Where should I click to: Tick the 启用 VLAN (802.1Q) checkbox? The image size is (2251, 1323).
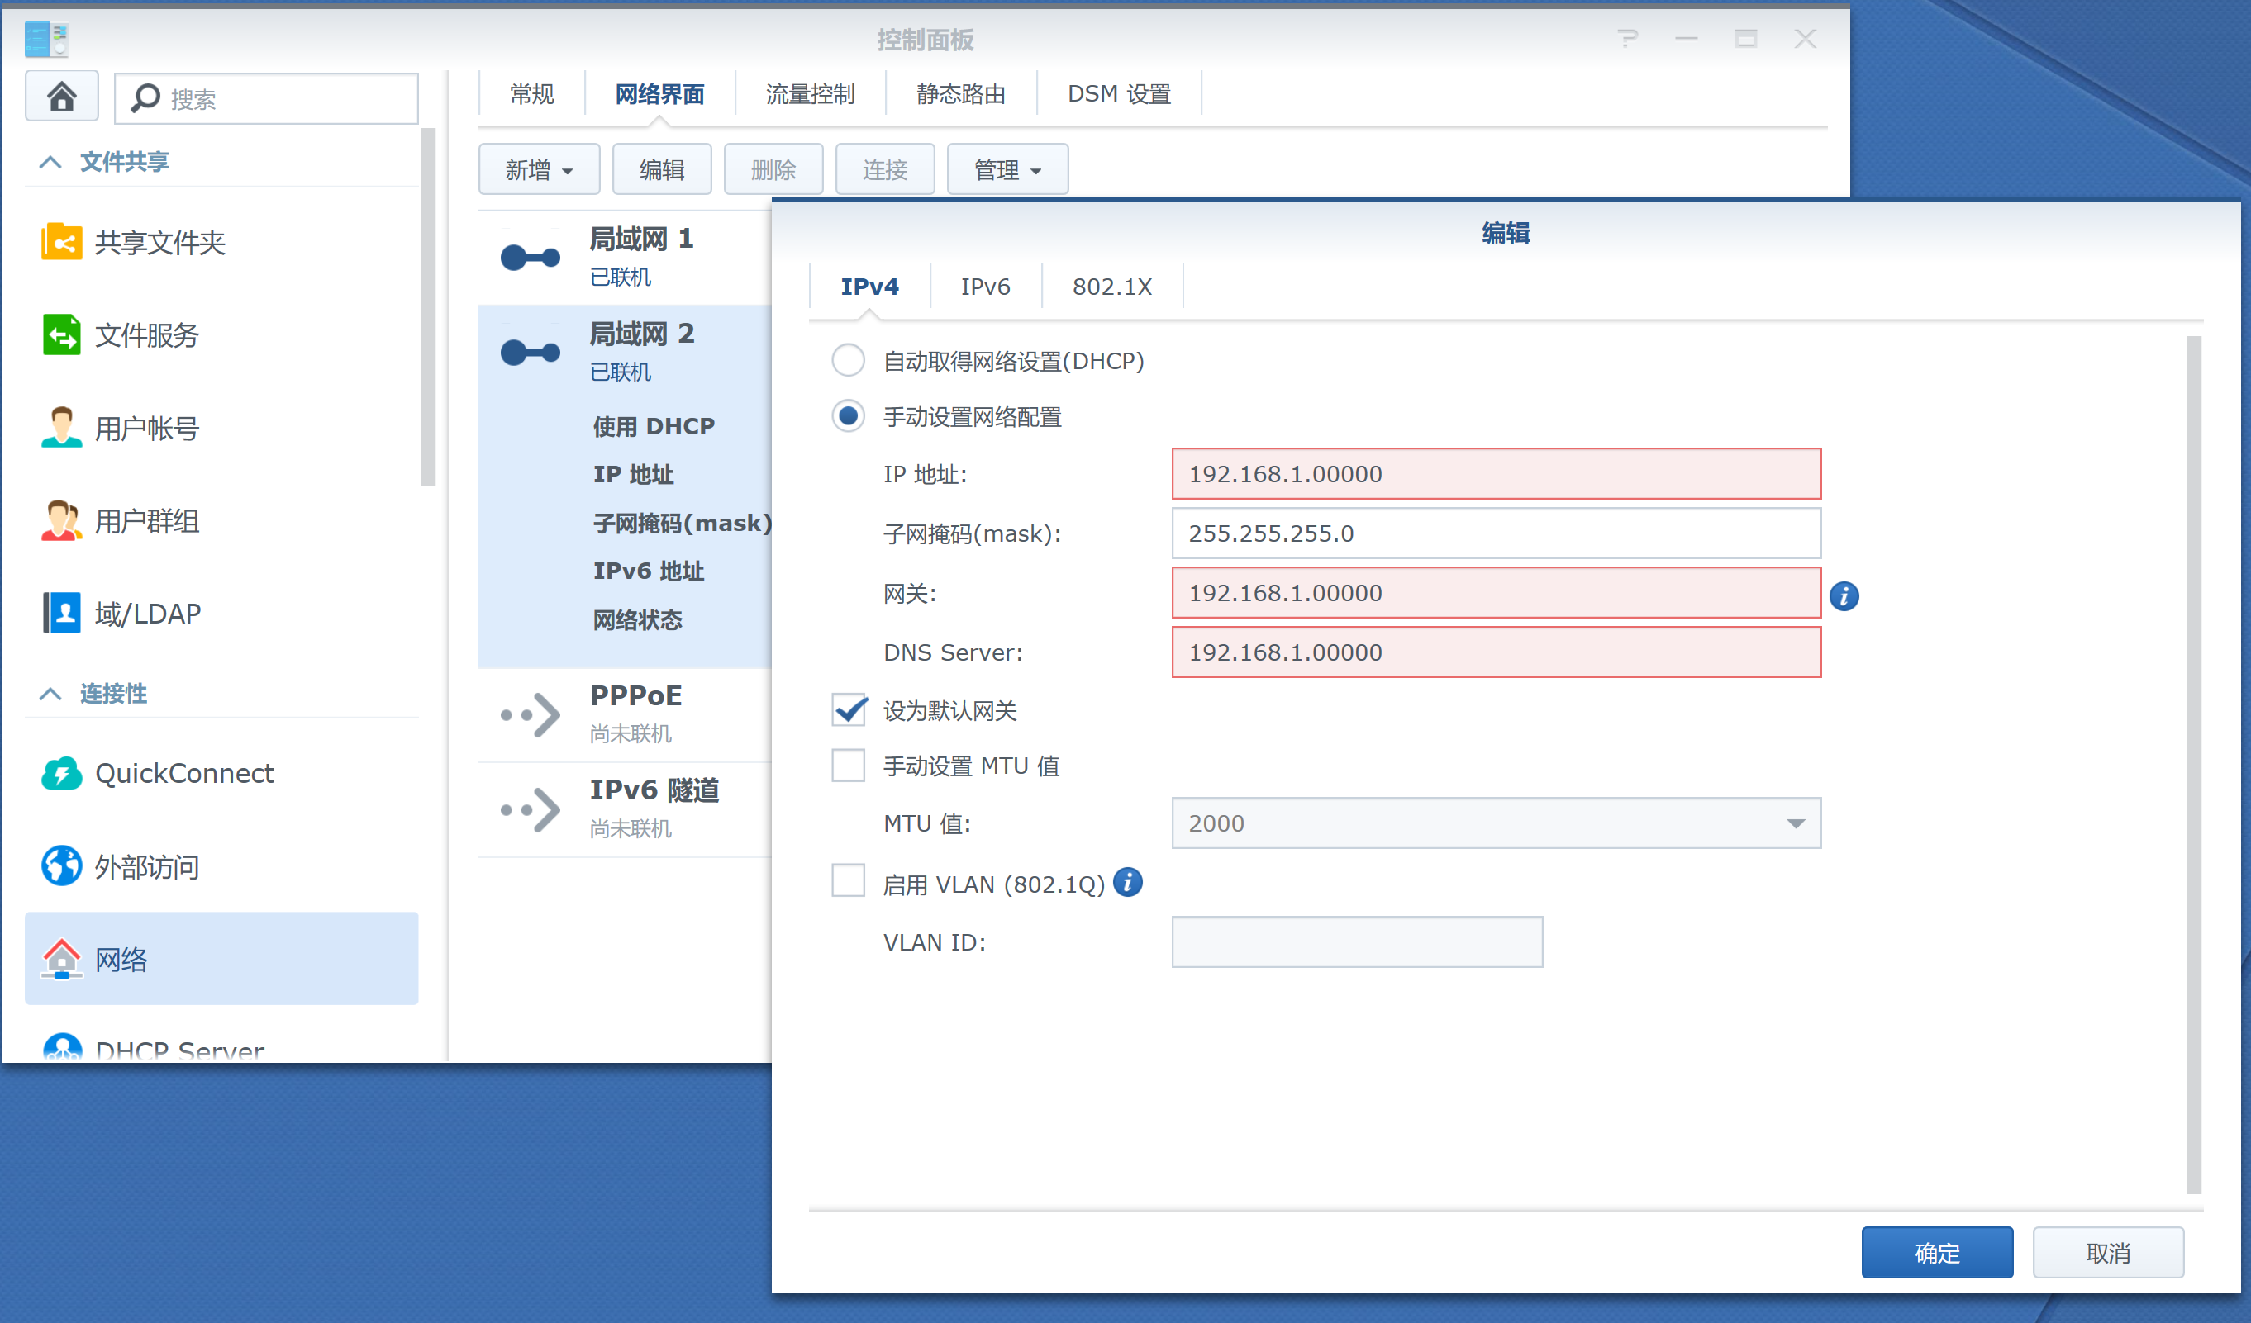click(848, 882)
